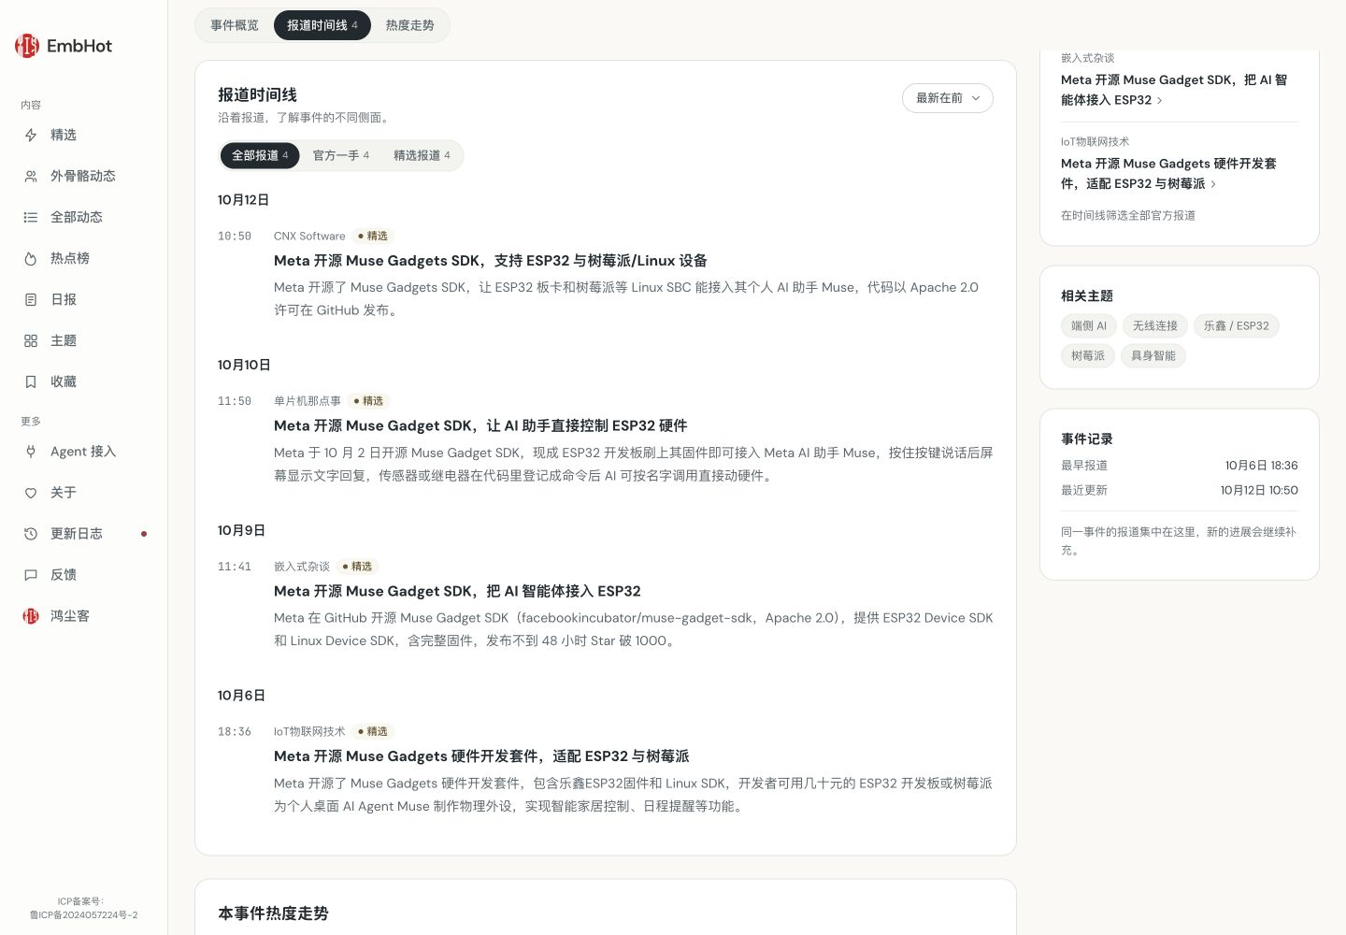Click the Agent 接入 plug icon

[31, 452]
